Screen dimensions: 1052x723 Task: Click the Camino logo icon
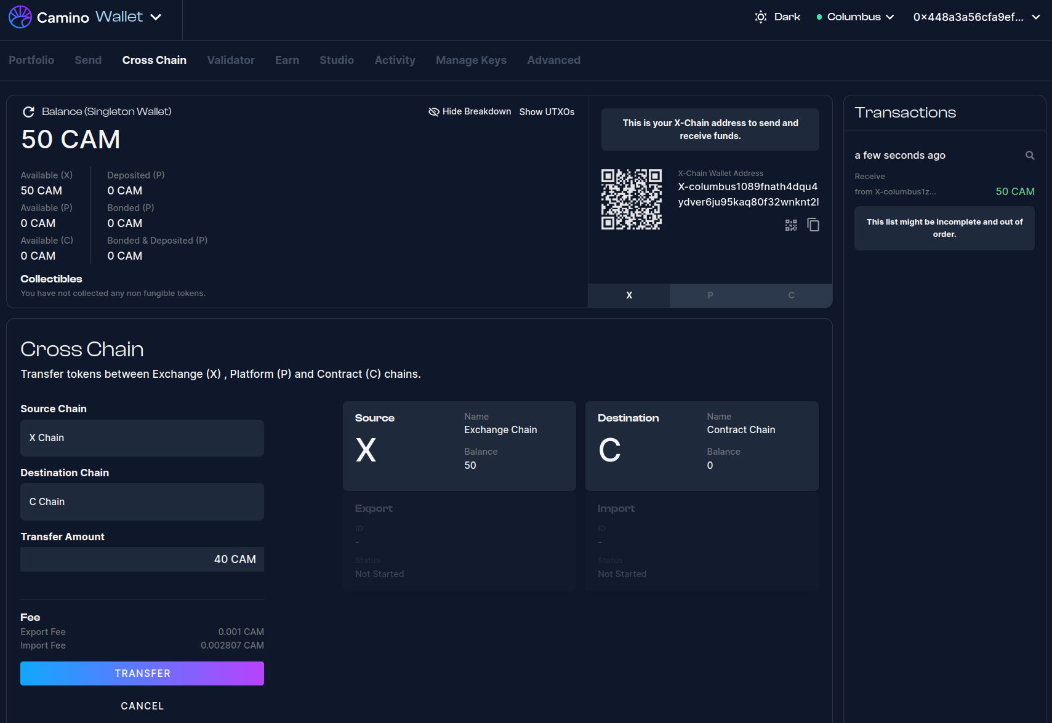[x=20, y=17]
